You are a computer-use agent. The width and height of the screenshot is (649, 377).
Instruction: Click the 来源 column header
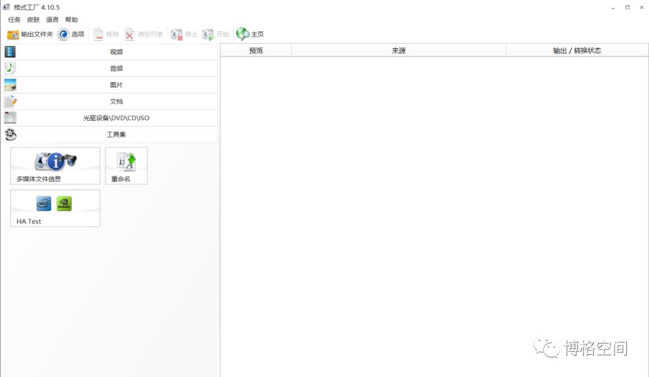(398, 51)
